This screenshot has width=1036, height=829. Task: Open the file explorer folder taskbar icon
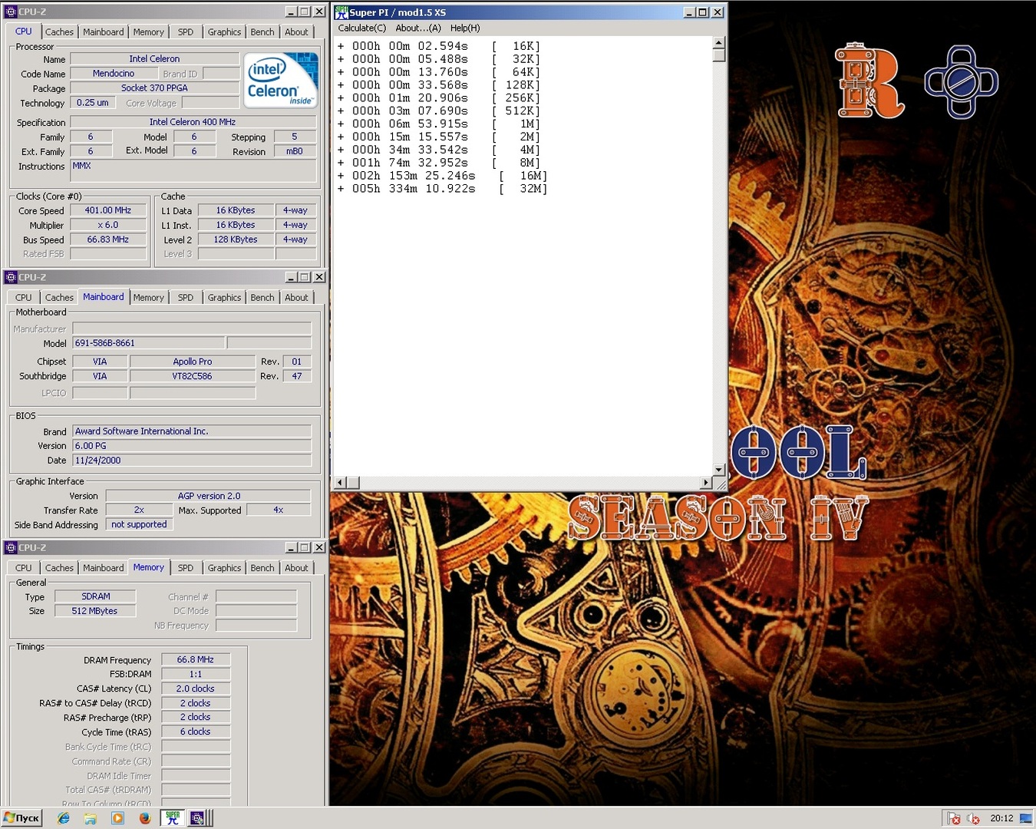tap(91, 818)
